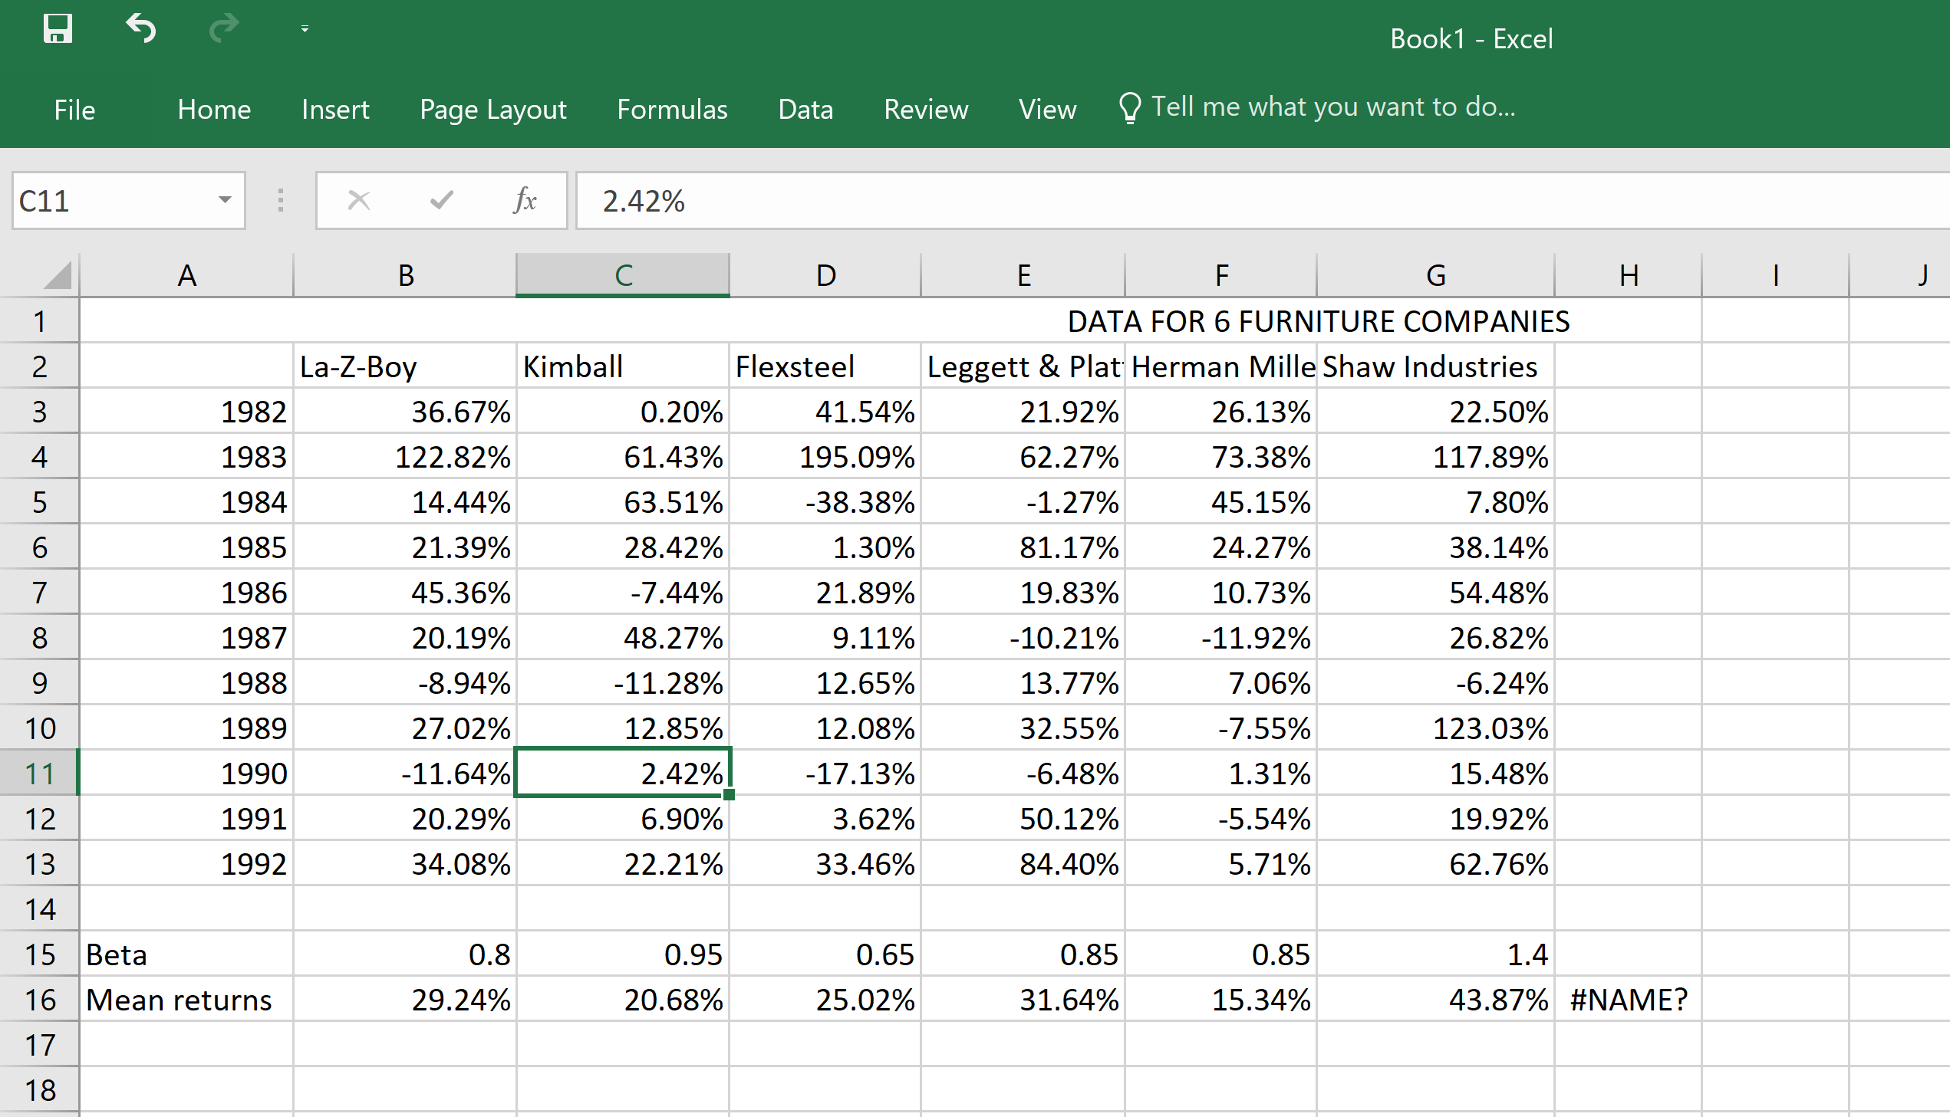Click the La-Z-Boy header cell
The width and height of the screenshot is (1950, 1117).
(405, 366)
